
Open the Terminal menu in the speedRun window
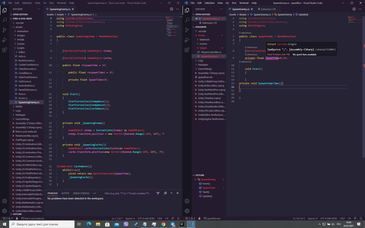click(x=244, y=3)
